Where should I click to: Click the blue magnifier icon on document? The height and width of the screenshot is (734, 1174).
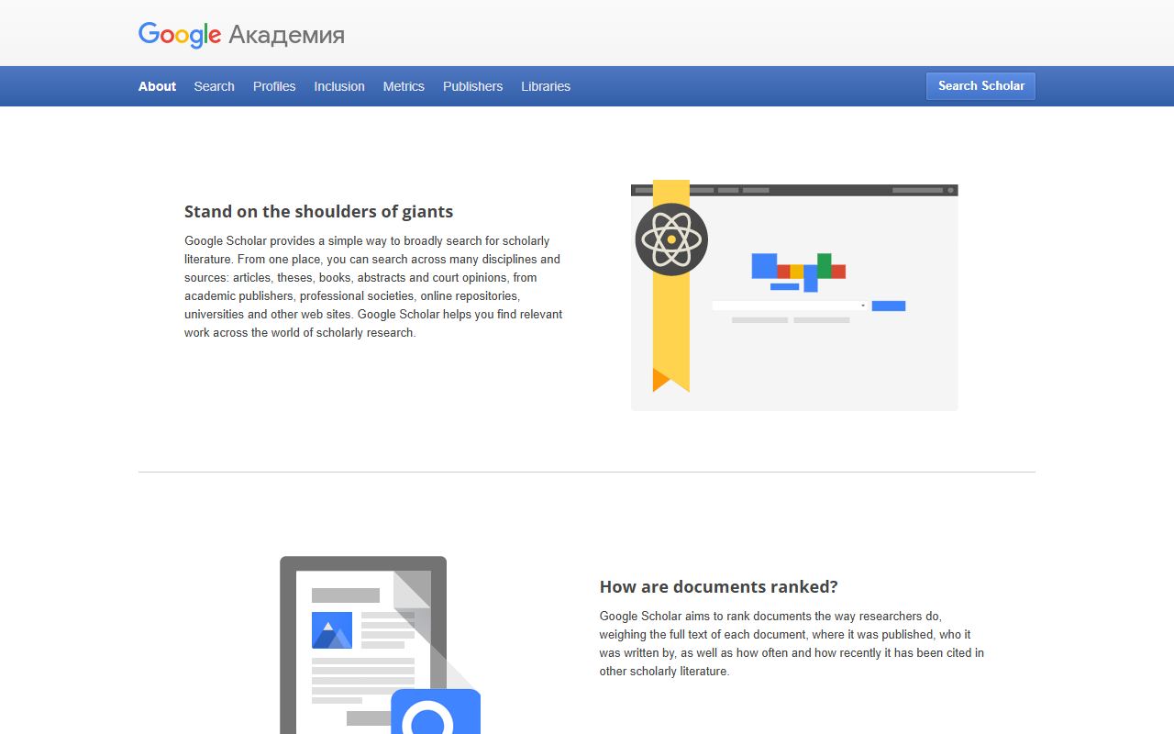tap(436, 712)
